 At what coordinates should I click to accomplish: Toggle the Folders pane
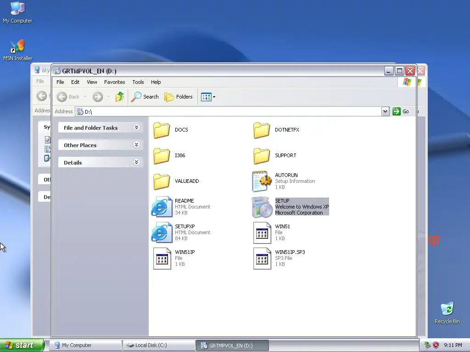179,97
